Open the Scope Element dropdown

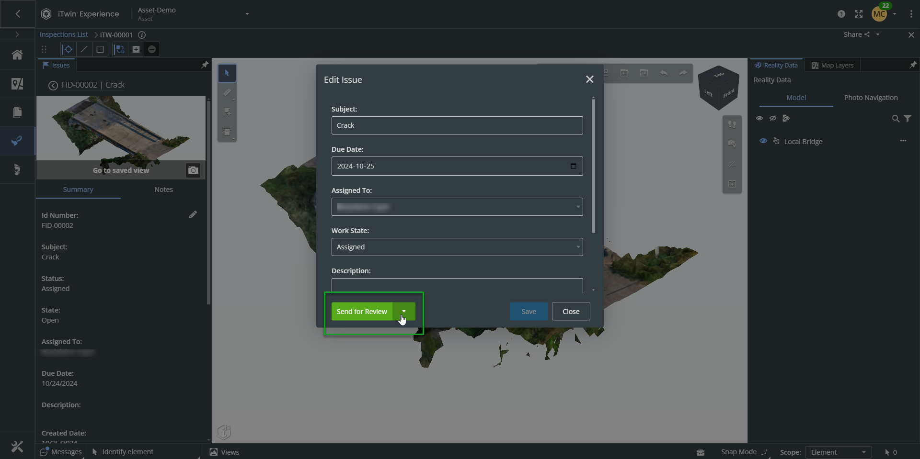pyautogui.click(x=838, y=452)
